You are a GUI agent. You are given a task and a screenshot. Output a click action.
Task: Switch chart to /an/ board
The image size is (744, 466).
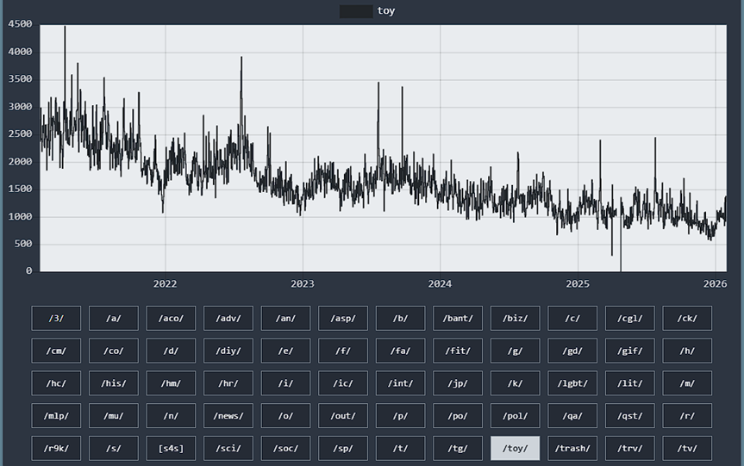(285, 318)
